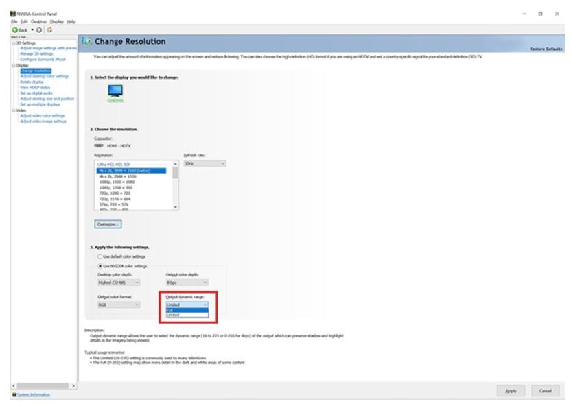Select the 4k x 2k, 2048 × 1536 resolution

[117, 176]
